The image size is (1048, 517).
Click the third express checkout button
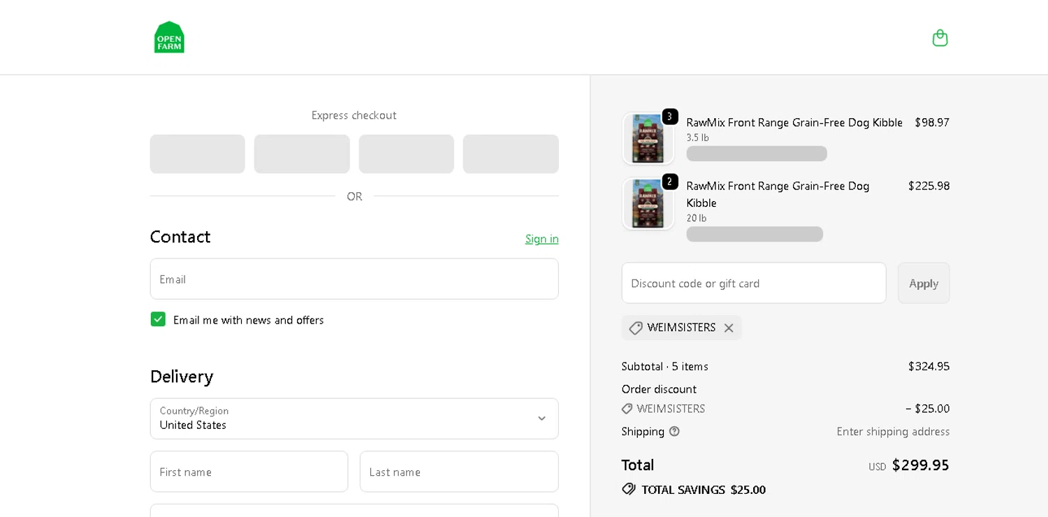(x=406, y=154)
